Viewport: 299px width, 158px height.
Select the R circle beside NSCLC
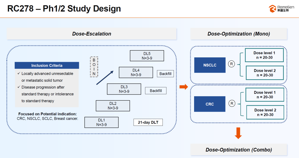point(232,64)
